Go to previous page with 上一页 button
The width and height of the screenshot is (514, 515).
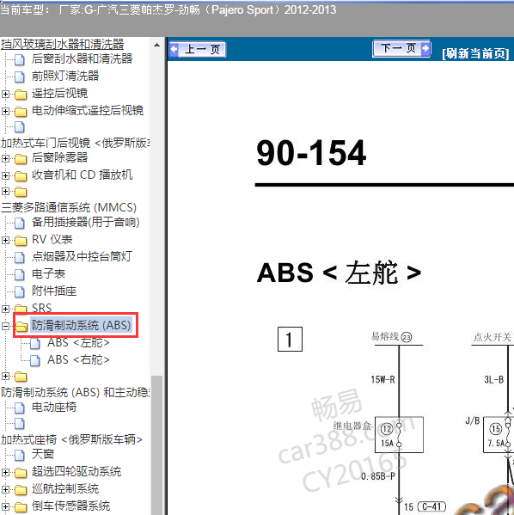click(x=198, y=50)
